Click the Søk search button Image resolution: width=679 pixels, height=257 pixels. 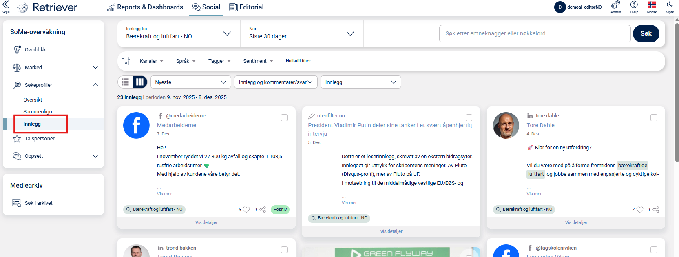(x=646, y=34)
